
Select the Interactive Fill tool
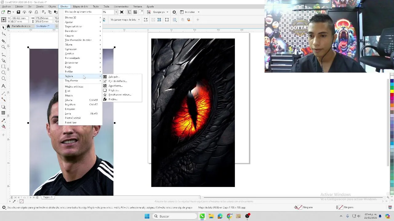(3, 126)
